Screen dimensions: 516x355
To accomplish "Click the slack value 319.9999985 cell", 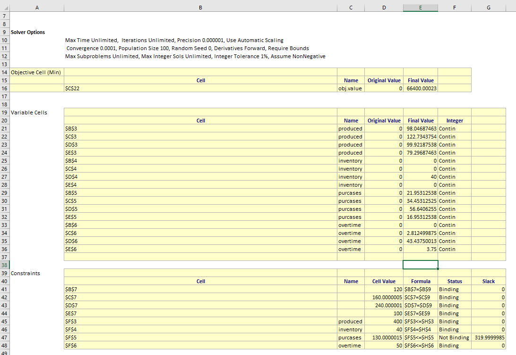I will click(x=489, y=338).
